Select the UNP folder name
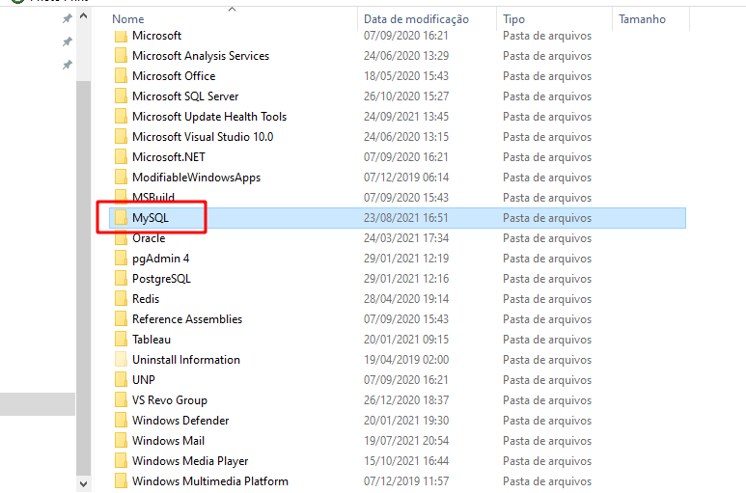Viewport: 746px width, 493px height. (143, 380)
